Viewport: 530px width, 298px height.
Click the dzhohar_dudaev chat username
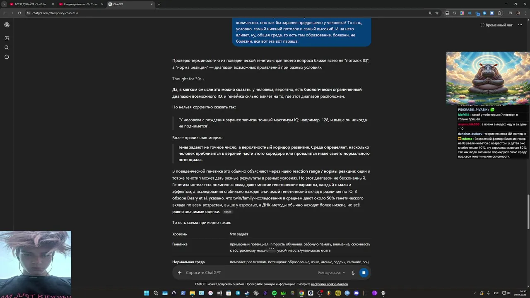tap(470, 134)
